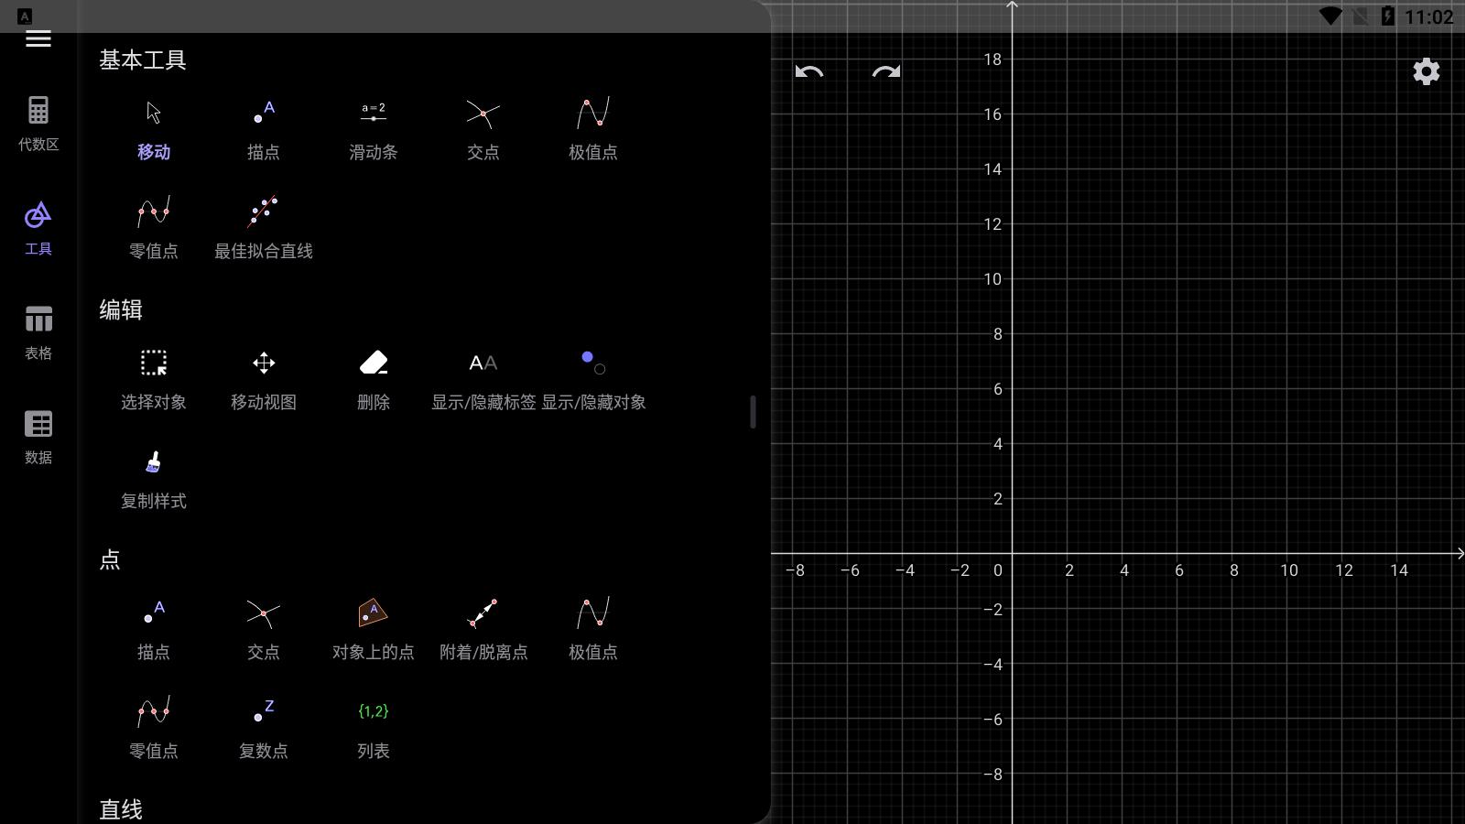
Task: Click the 基本工具 section heading
Action: point(143,60)
